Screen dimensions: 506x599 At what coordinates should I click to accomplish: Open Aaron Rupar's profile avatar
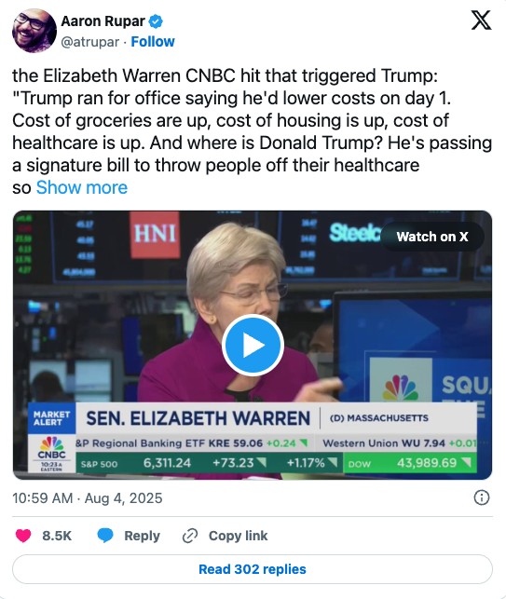click(34, 31)
